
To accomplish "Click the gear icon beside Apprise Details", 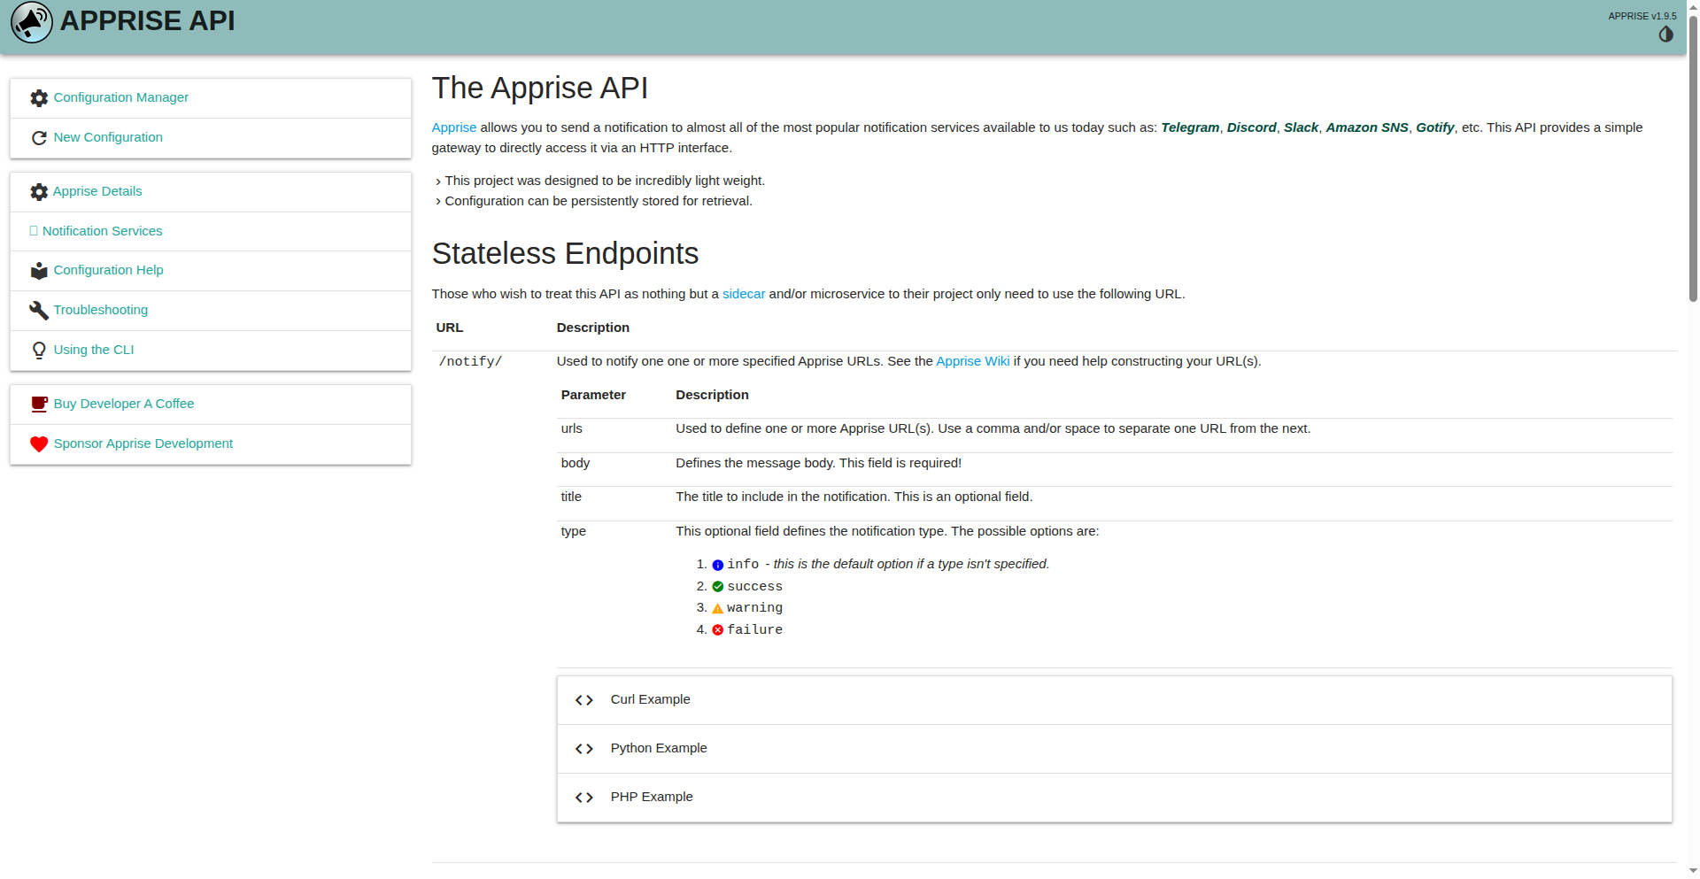I will point(39,192).
